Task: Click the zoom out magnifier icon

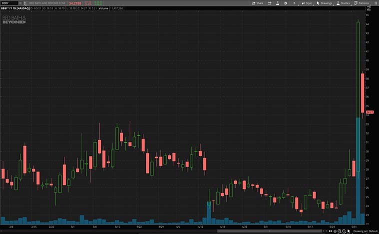Action: click(344, 231)
